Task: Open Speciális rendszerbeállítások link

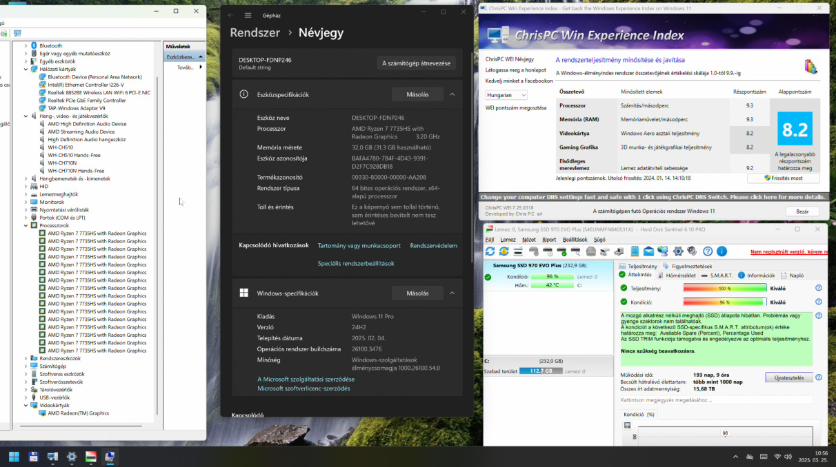Action: point(356,263)
